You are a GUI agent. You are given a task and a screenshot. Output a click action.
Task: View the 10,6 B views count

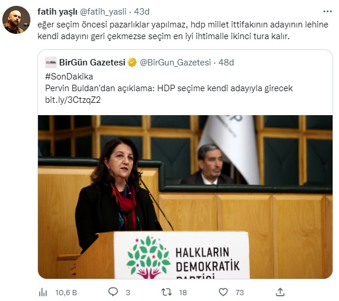pos(66,292)
